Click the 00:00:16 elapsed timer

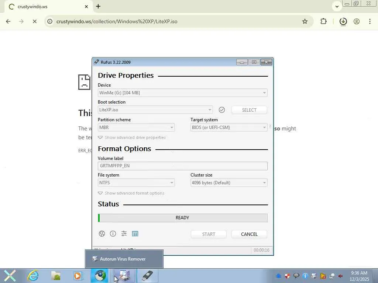[x=261, y=250]
